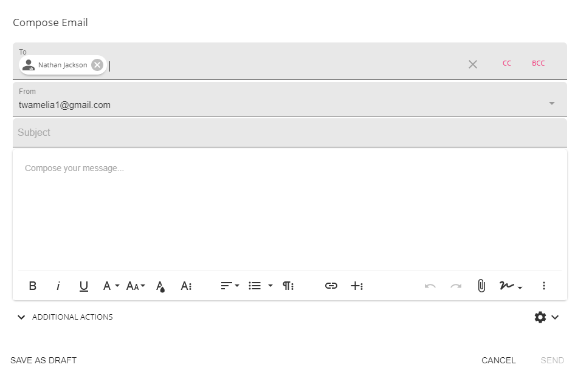Open more paragraph options
Screen dimensions: 575x373
[288, 286]
